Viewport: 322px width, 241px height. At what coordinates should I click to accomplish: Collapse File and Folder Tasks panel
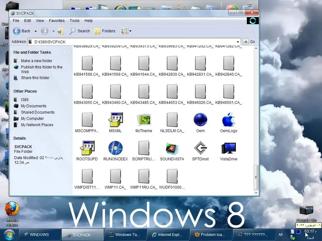point(65,52)
